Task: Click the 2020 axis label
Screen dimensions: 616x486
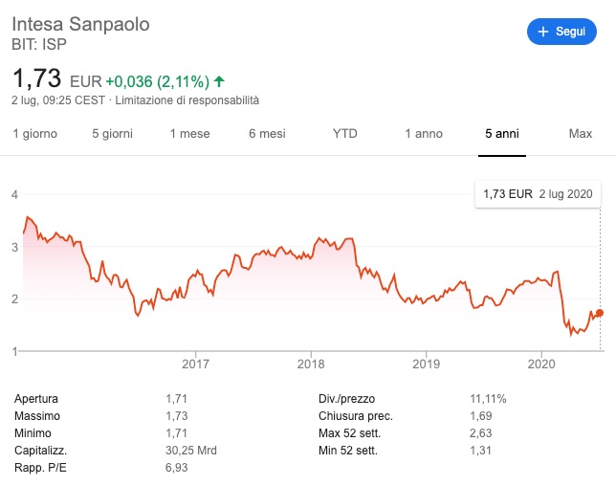Action: (x=541, y=364)
